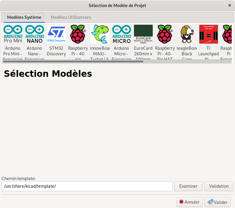Click the Chemin template path input field
The image size is (235, 208).
click(x=87, y=186)
